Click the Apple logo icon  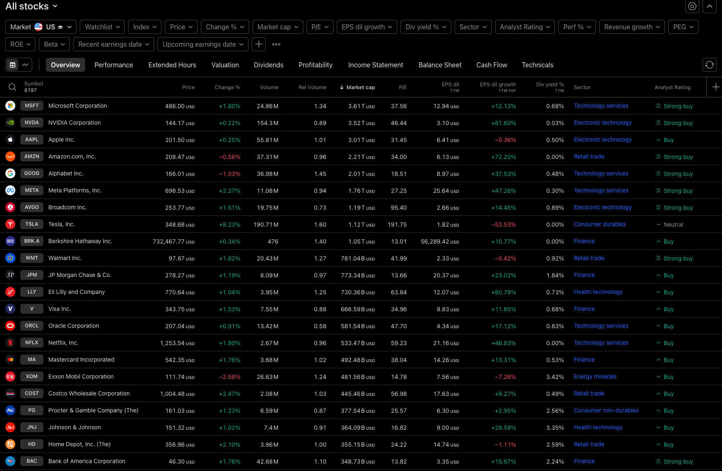tap(10, 140)
